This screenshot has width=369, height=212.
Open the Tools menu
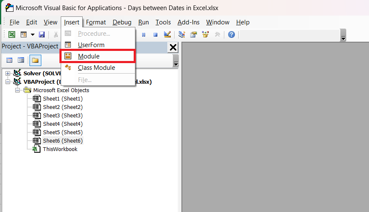tap(163, 22)
